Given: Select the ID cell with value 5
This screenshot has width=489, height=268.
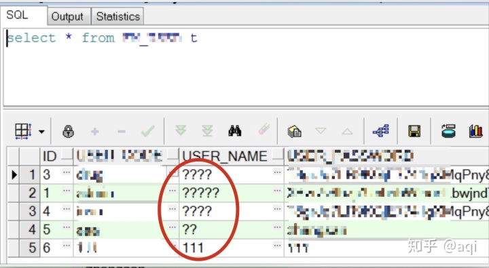Looking at the screenshot, I should (x=56, y=230).
